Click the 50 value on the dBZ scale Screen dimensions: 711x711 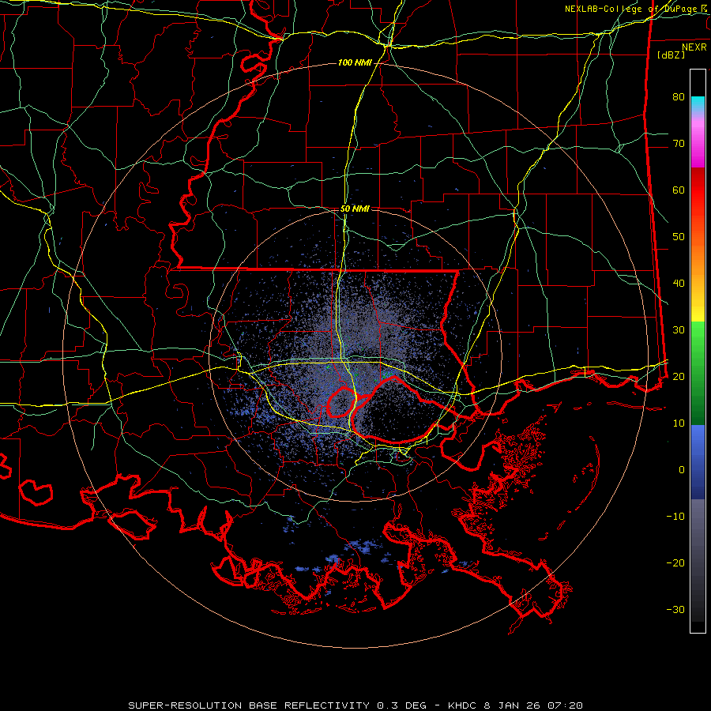[679, 237]
